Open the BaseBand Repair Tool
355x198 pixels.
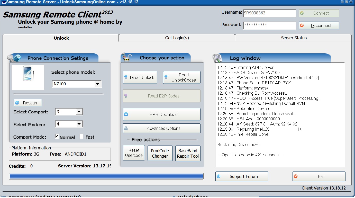[x=188, y=153]
